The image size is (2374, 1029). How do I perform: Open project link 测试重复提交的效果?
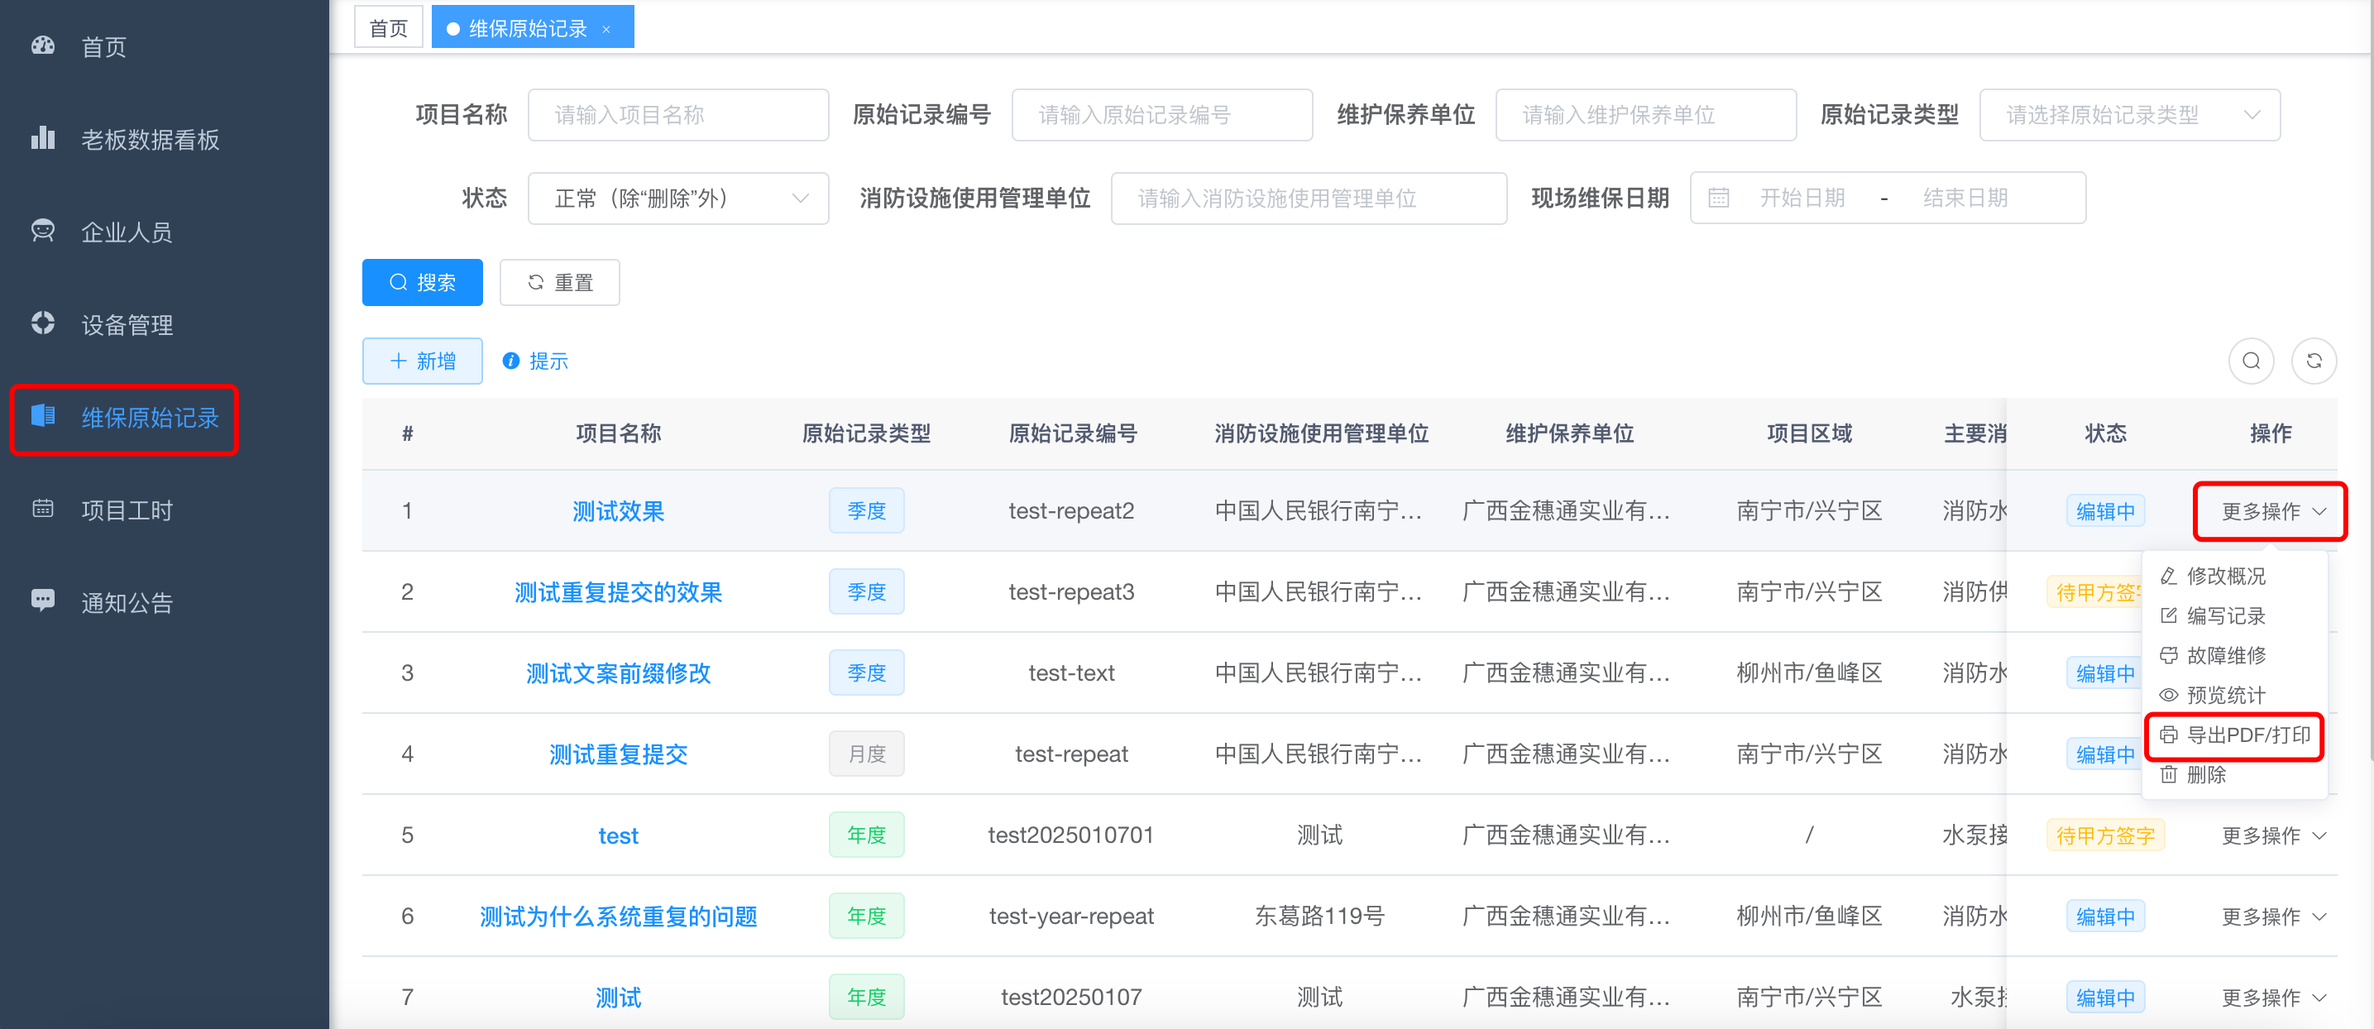pos(619,592)
